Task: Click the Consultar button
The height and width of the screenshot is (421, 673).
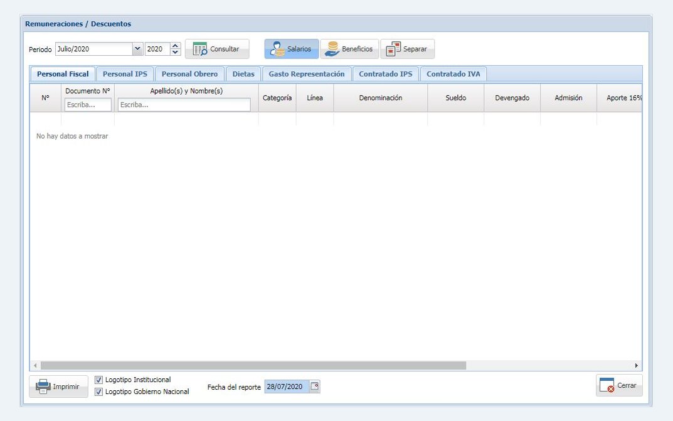Action: [217, 49]
